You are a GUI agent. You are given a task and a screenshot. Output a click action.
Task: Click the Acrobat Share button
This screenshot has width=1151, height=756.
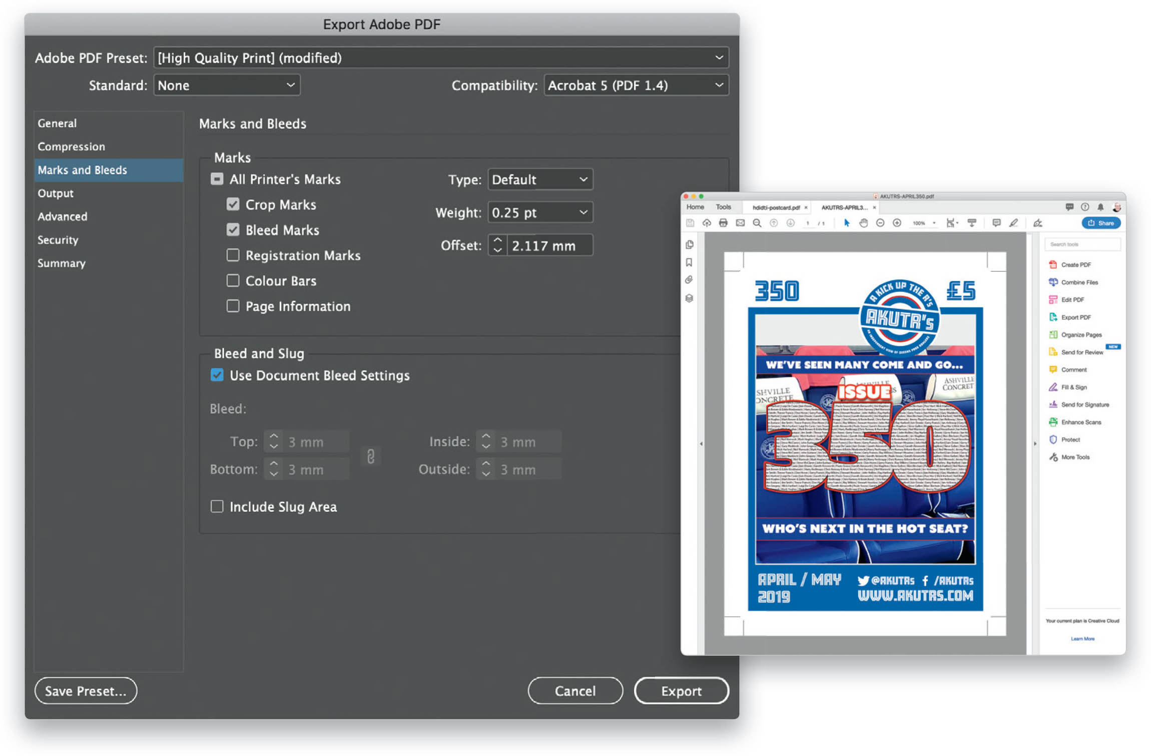click(x=1101, y=223)
